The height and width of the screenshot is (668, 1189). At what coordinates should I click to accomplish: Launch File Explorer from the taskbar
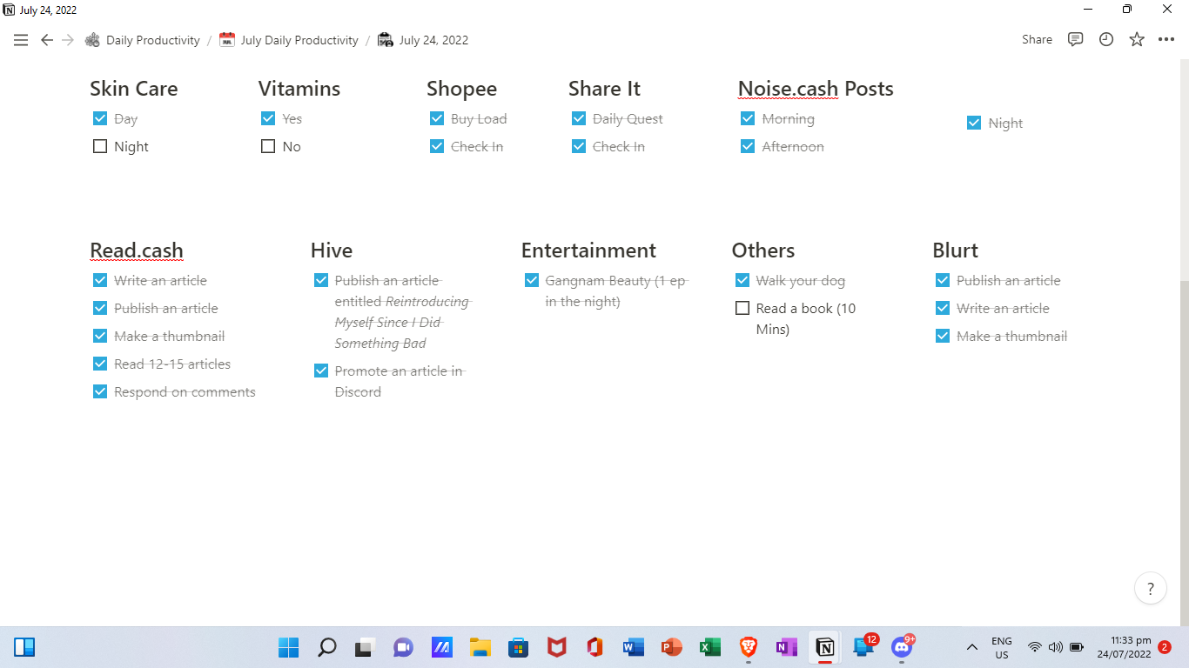click(480, 647)
